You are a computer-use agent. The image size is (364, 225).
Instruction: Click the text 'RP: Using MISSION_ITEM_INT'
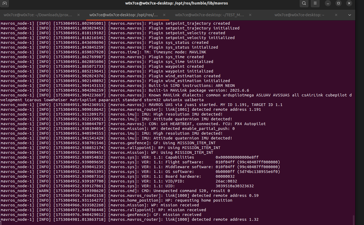[189, 148]
